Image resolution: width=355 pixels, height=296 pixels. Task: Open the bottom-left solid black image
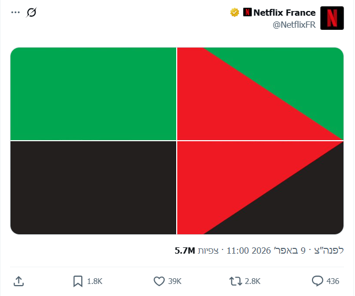[x=93, y=188]
